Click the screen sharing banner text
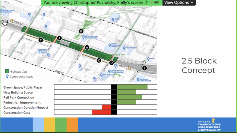 coord(93,3)
